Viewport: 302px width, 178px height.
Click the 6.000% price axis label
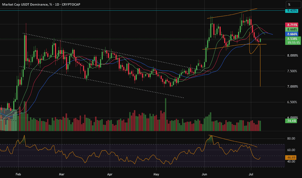click(292, 117)
